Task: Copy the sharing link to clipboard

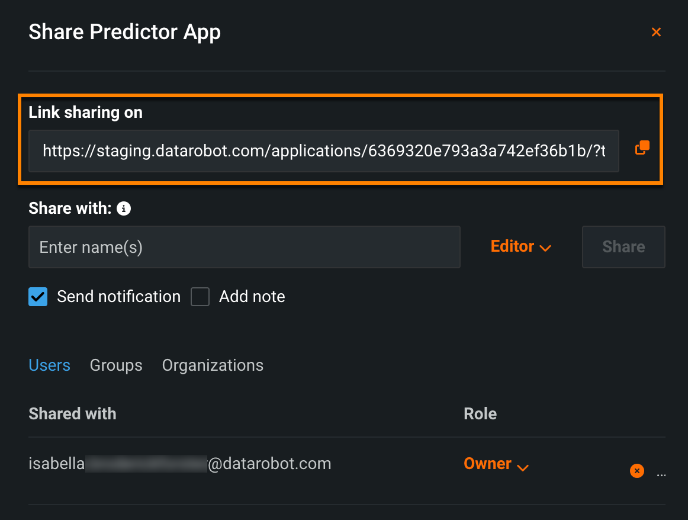Action: tap(642, 148)
